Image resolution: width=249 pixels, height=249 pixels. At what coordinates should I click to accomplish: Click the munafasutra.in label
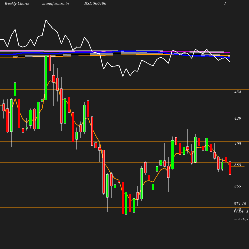click(x=55, y=4)
